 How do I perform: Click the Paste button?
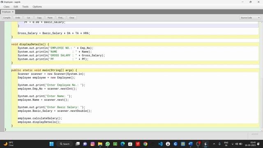[x=50, y=18]
